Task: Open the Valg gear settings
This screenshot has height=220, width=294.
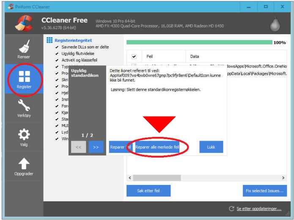Action: 24,137
